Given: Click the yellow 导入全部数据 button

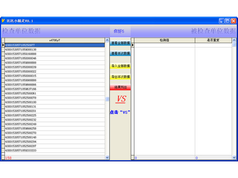Looking at the screenshot, I should coord(120,66).
